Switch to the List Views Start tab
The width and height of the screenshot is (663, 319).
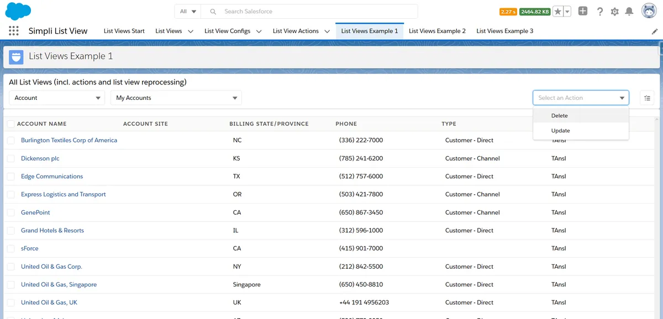coord(124,31)
